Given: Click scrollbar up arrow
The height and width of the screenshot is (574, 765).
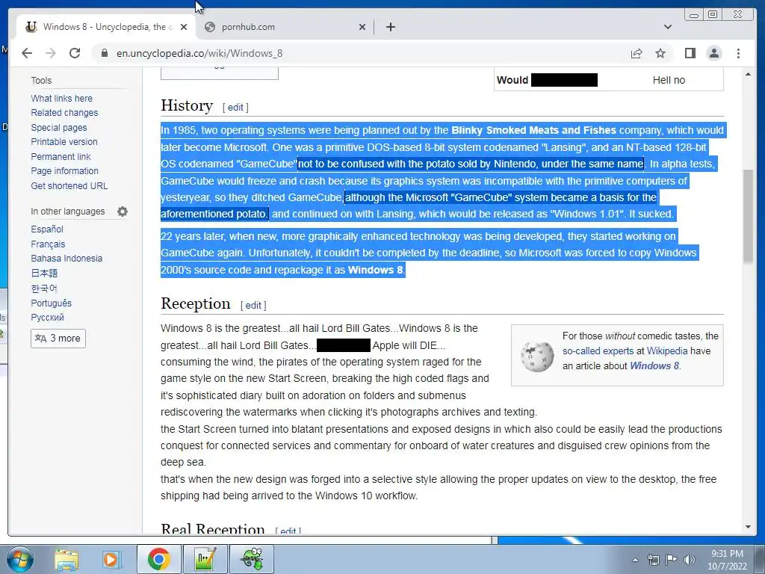Looking at the screenshot, I should point(748,74).
